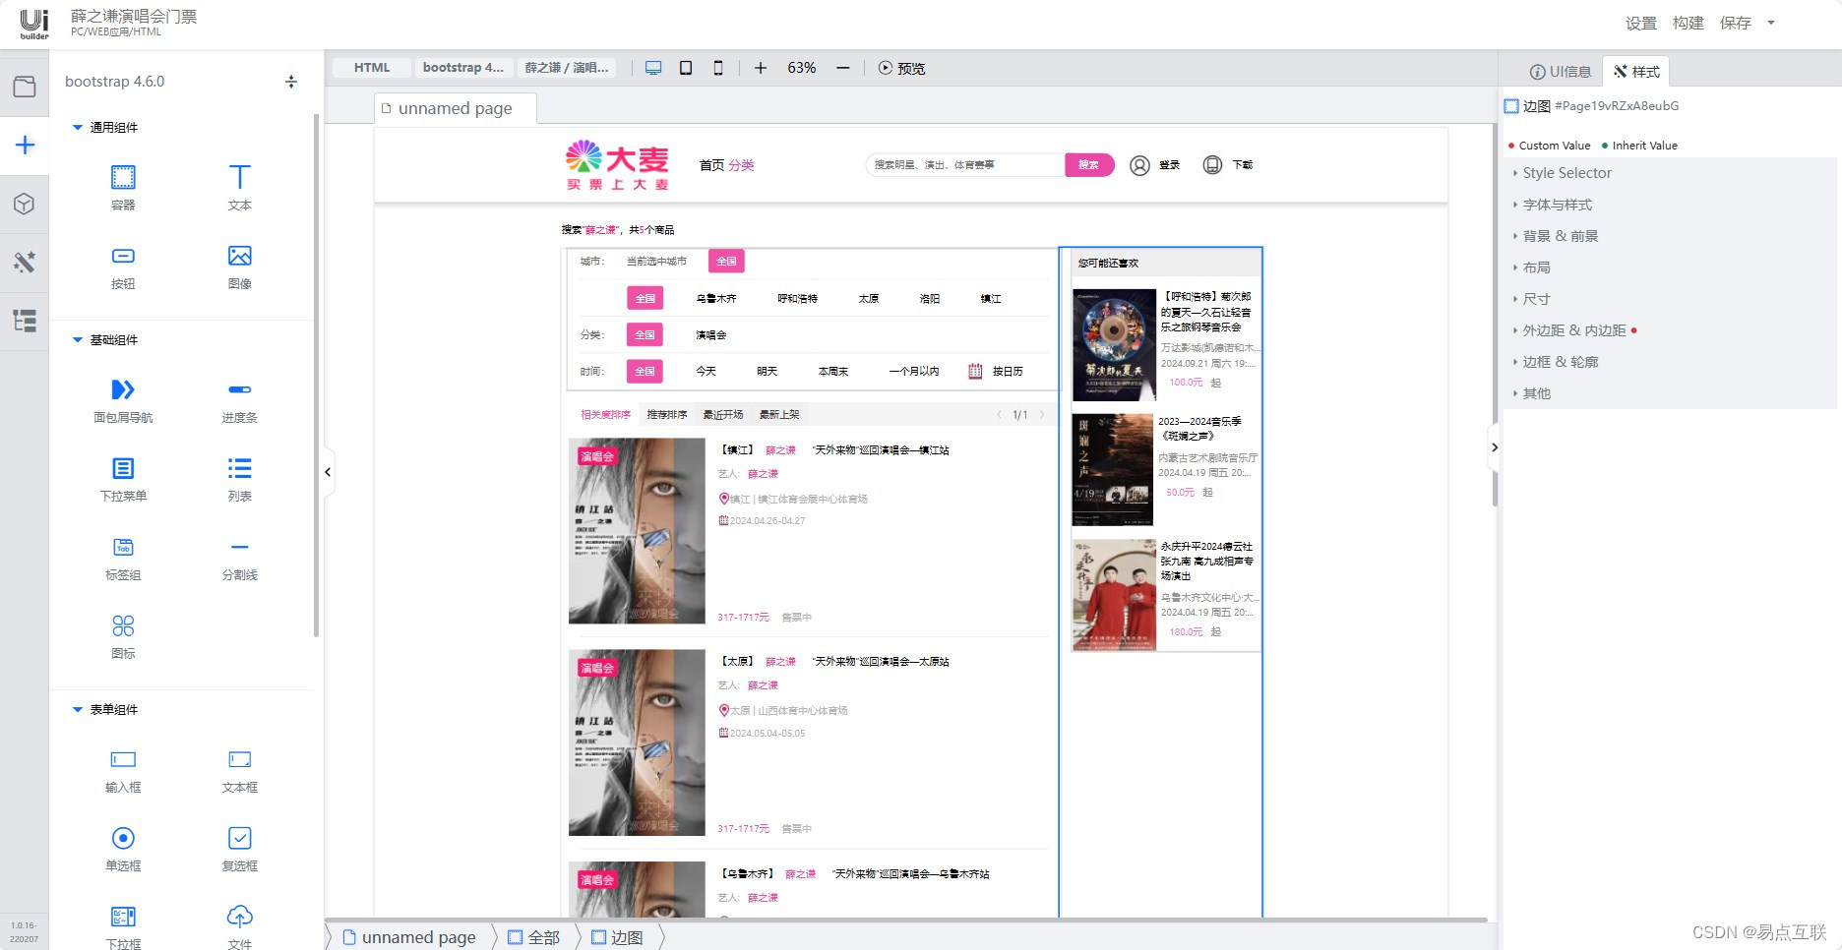Collapse the left panel with arrow handle

[x=329, y=472]
